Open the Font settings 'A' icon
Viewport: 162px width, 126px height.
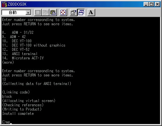91,12
